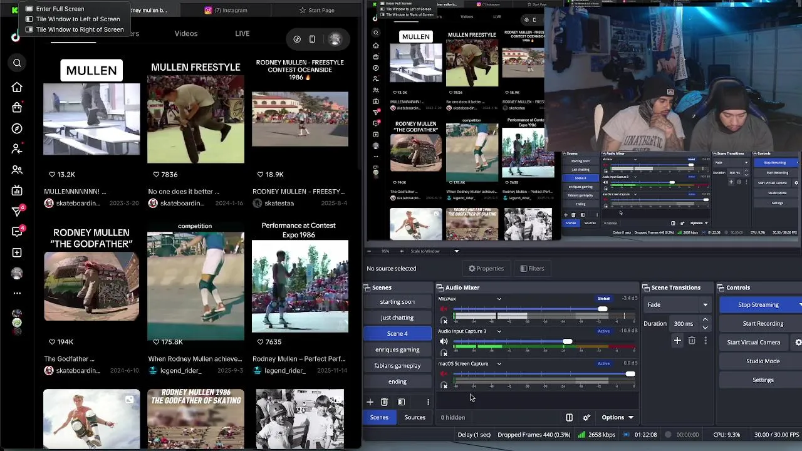Viewport: 802px width, 451px height.
Task: Open the Friends icon in TikTok sidebar
Action: tap(17, 170)
